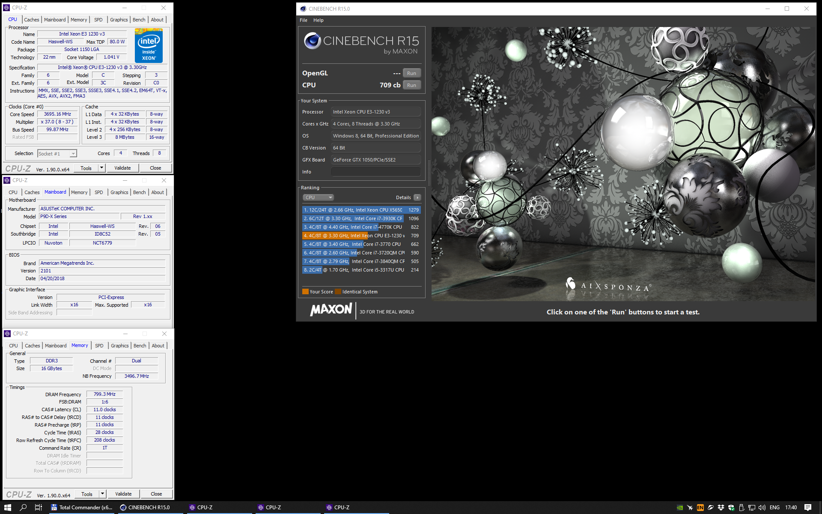Open the Dropbox tray icon
The height and width of the screenshot is (514, 822).
[x=721, y=508]
